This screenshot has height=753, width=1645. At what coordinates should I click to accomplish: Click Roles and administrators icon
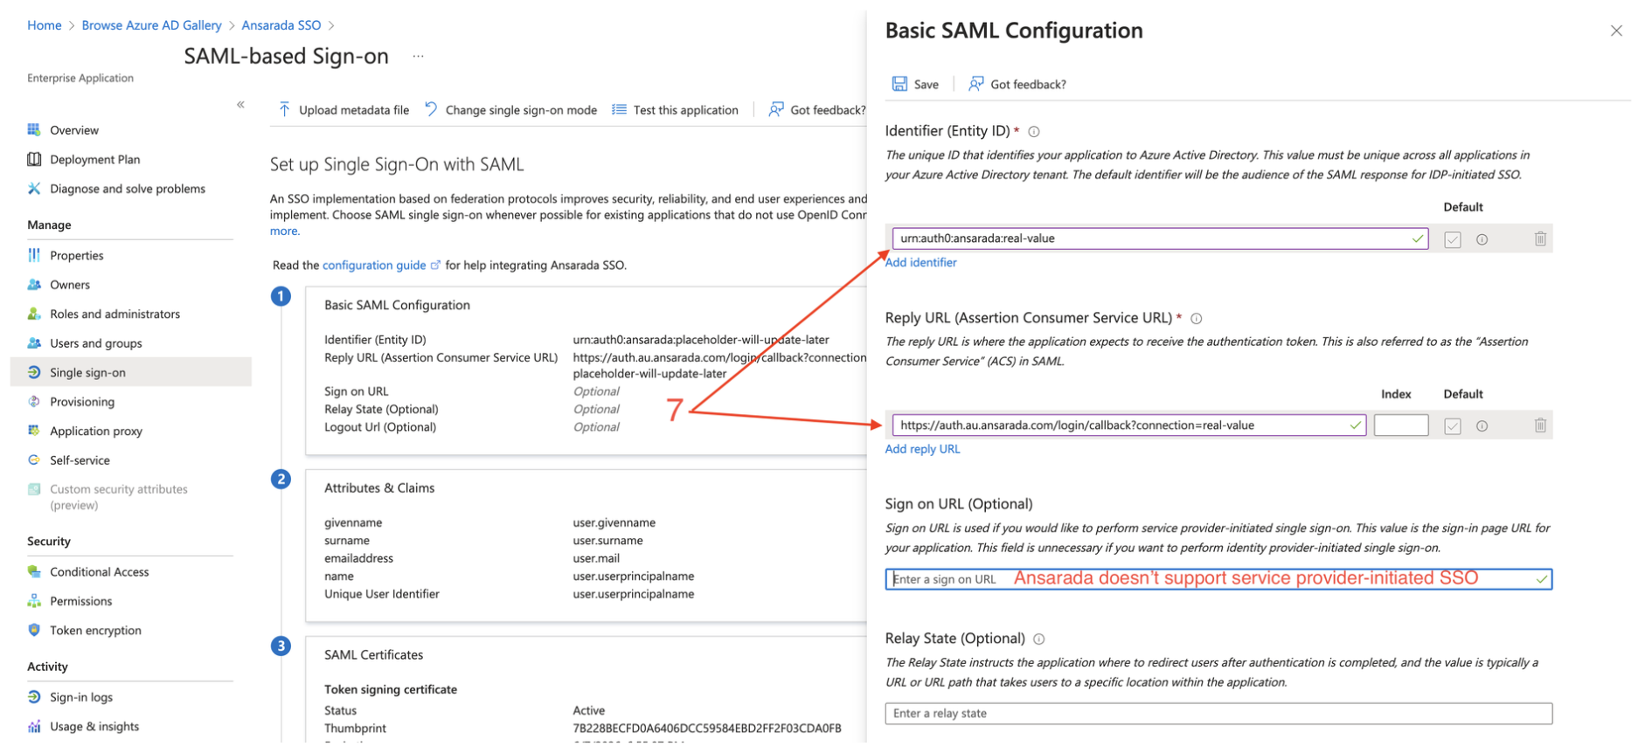click(x=34, y=314)
